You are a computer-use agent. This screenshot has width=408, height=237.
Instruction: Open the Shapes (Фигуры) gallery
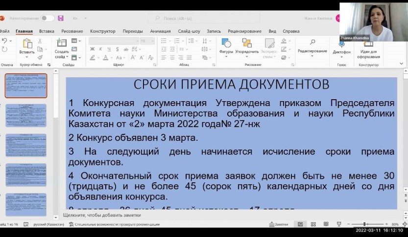pos(226,45)
